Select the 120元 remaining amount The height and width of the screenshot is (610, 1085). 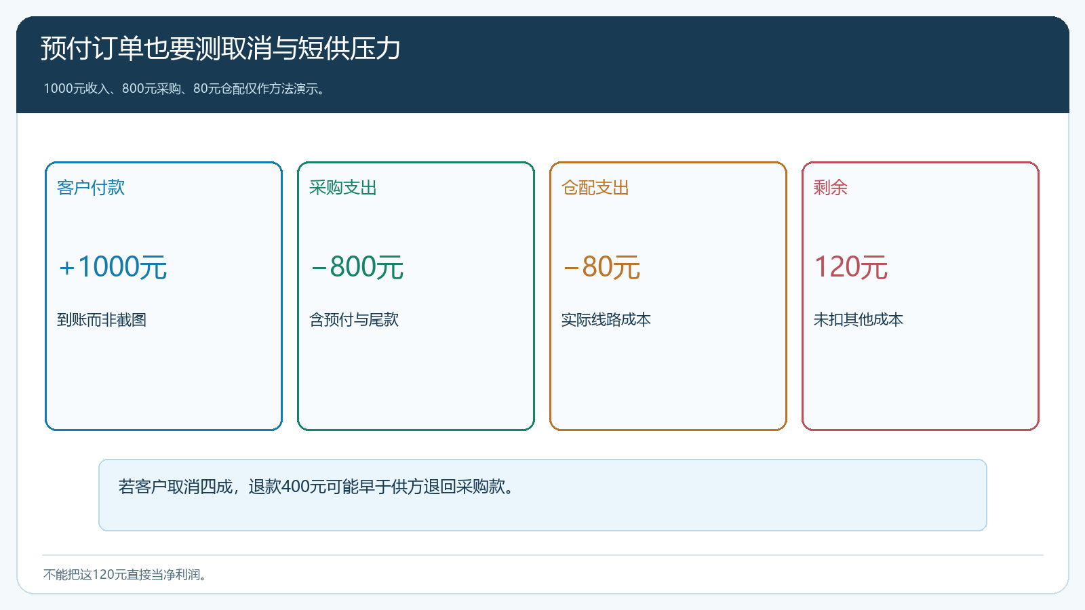pyautogui.click(x=851, y=267)
